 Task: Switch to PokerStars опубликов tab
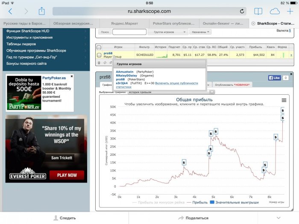click(x=174, y=23)
